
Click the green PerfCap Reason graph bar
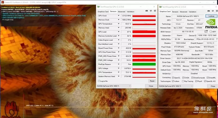coord(144,64)
